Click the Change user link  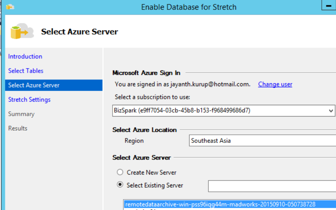[x=275, y=84]
